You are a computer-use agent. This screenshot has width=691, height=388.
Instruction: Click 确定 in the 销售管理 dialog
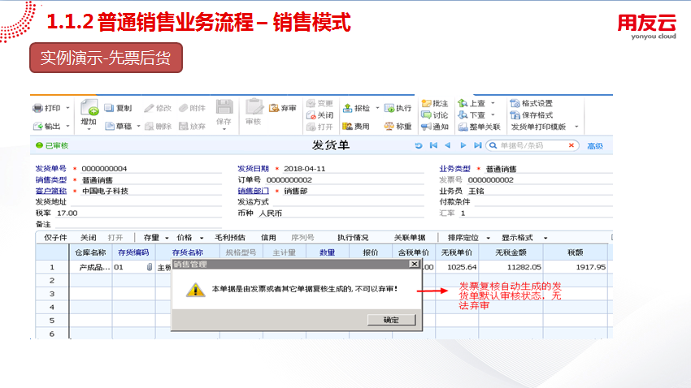pos(391,320)
